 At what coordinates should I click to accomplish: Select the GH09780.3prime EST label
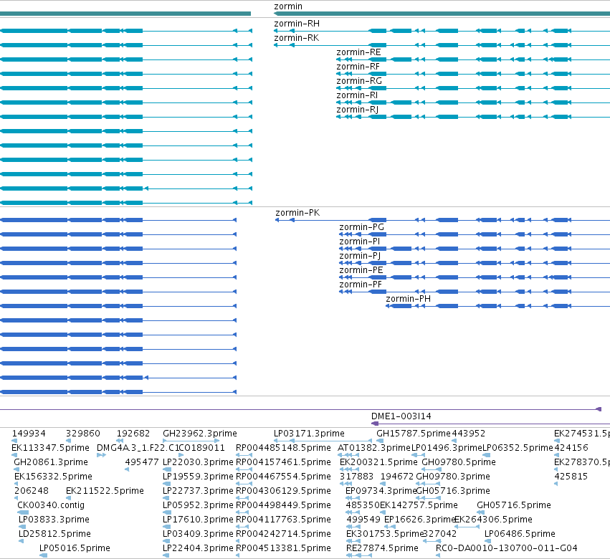coord(453,477)
